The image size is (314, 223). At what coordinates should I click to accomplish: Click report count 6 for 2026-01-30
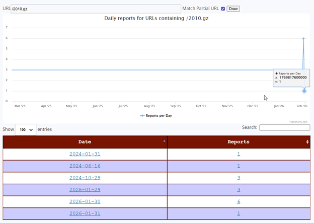(x=239, y=201)
